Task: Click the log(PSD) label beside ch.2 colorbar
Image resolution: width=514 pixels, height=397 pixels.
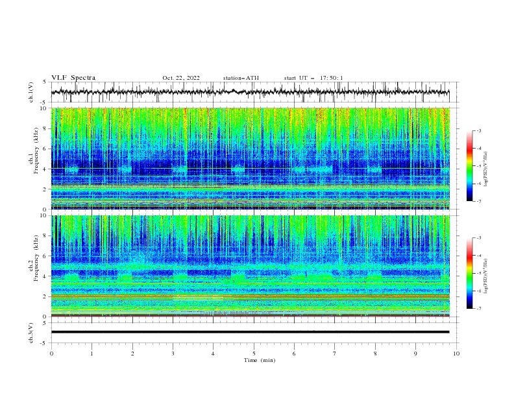Action: tap(485, 276)
